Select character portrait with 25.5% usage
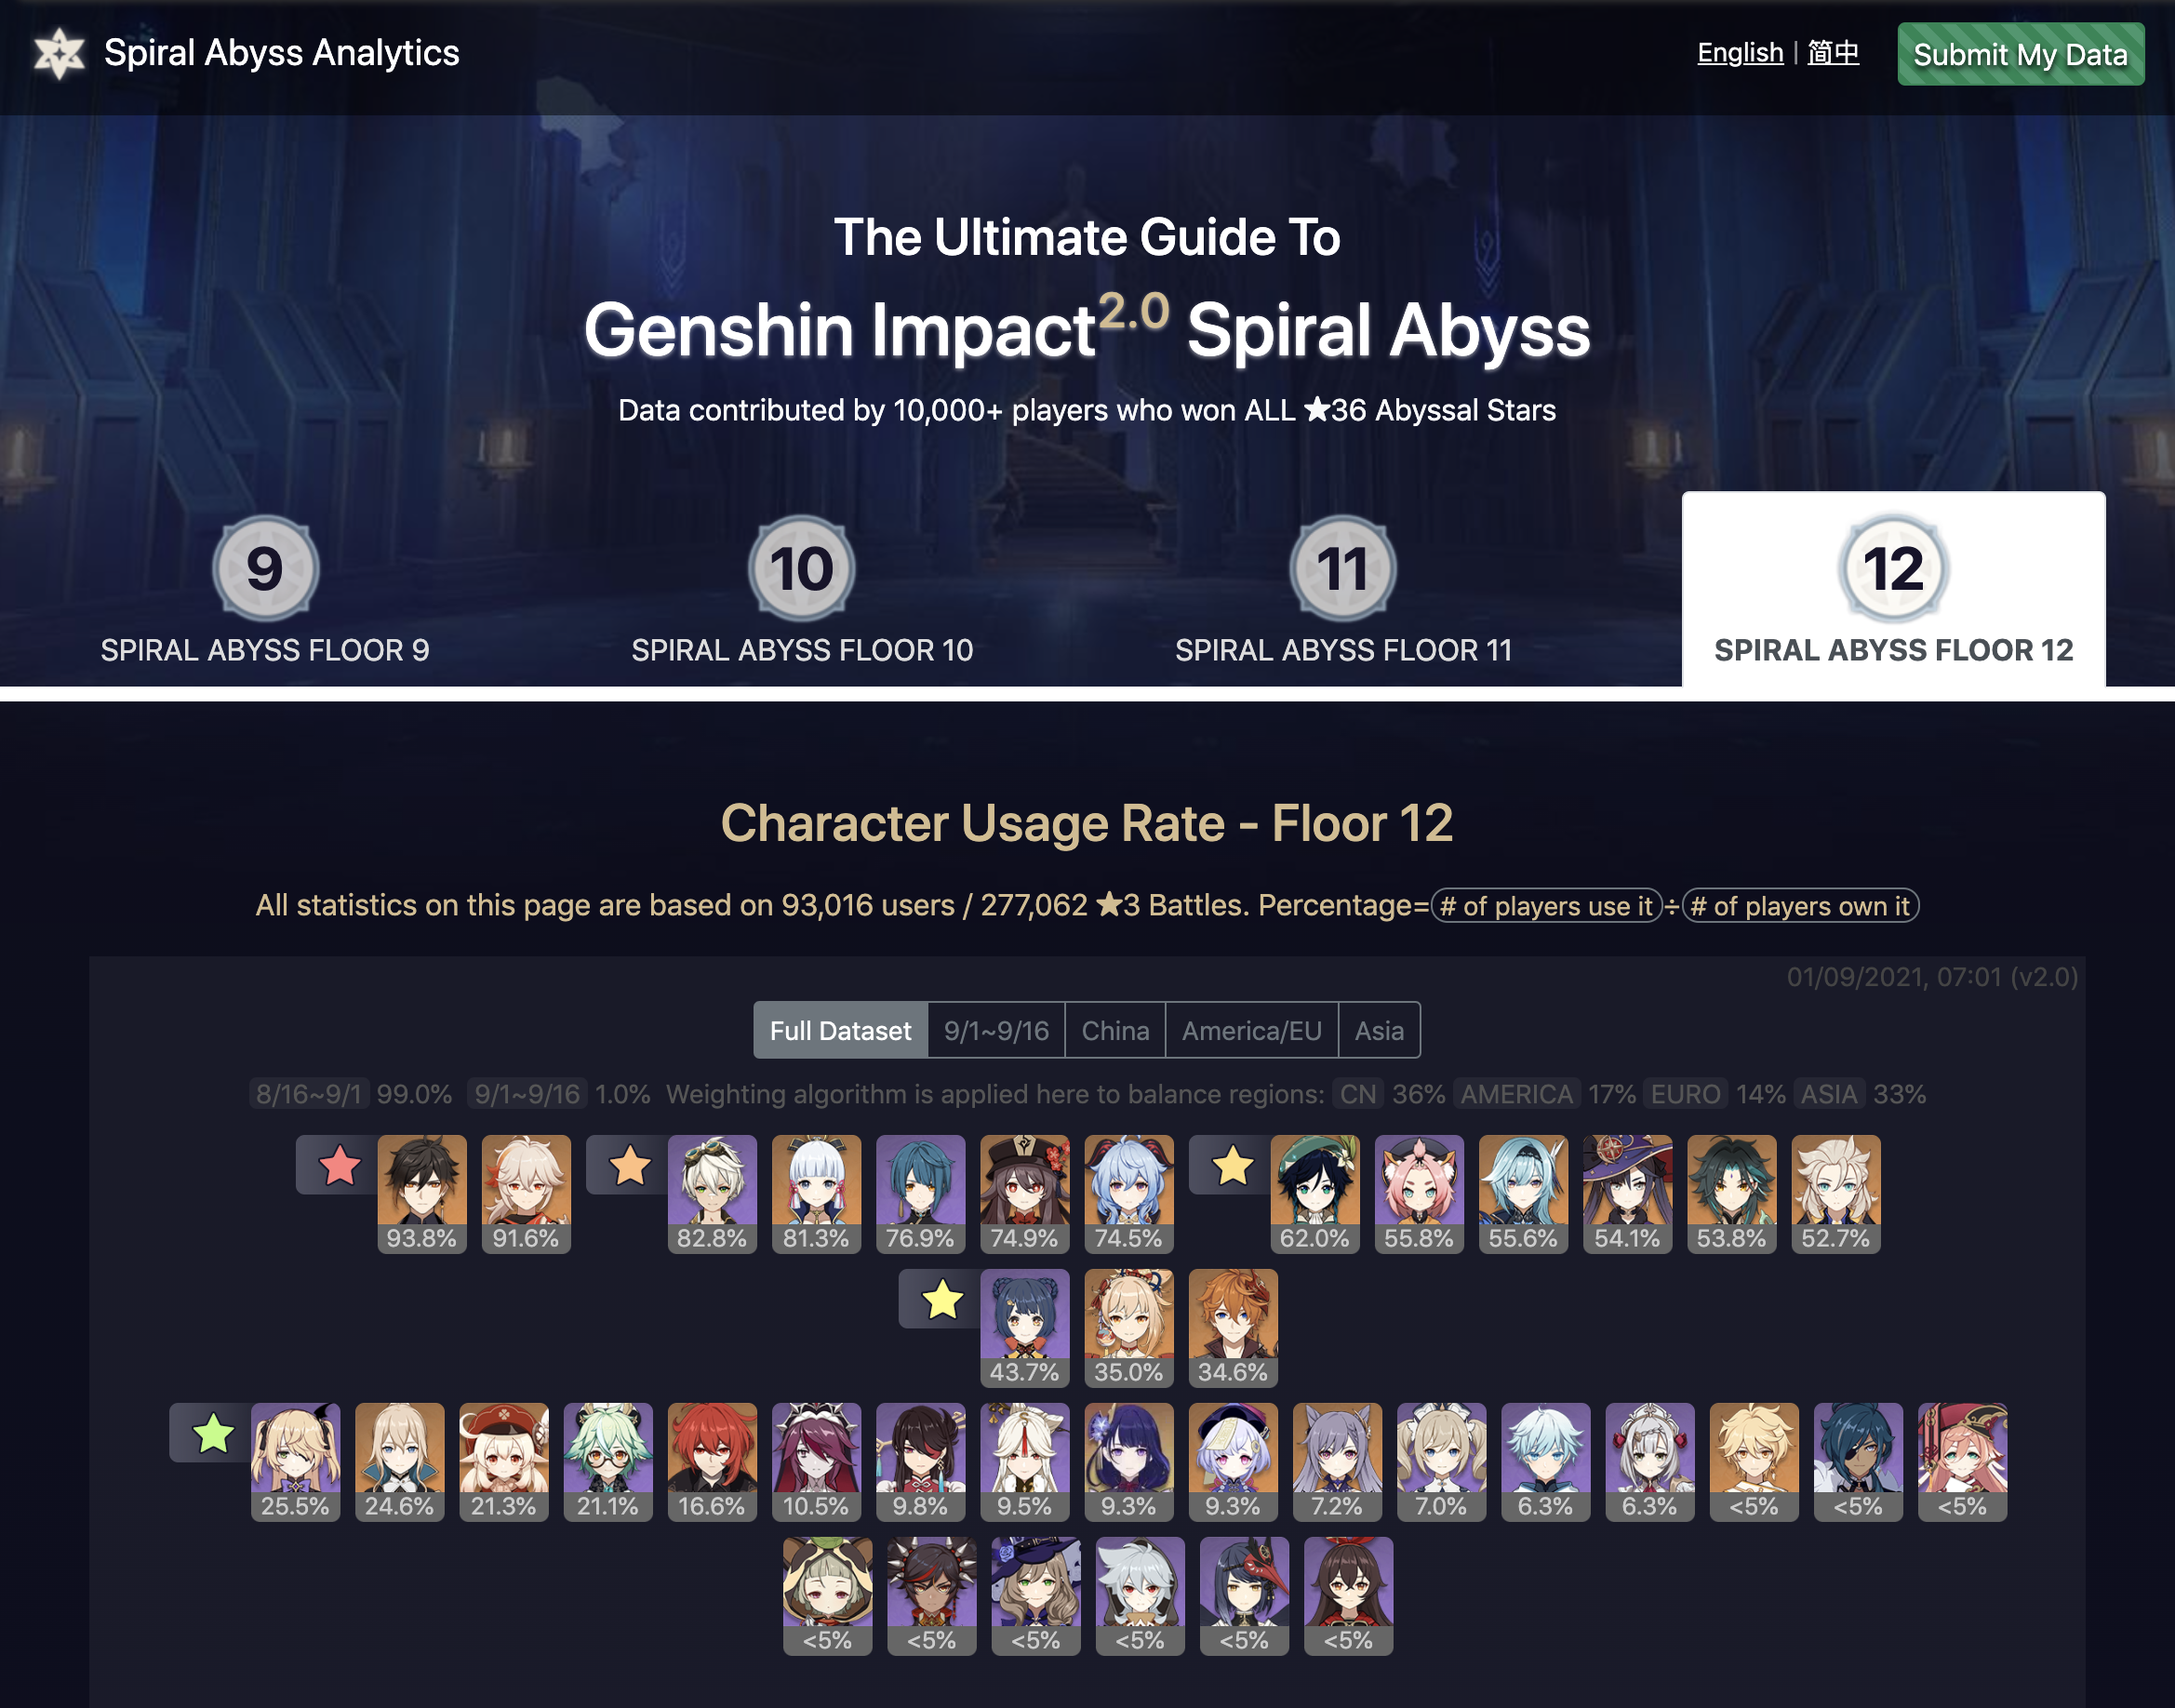 click(295, 1461)
